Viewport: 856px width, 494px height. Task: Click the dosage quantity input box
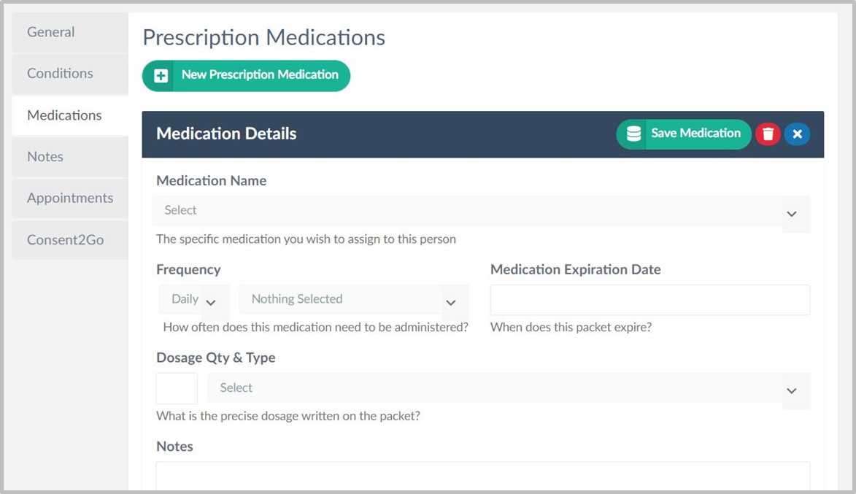point(177,388)
